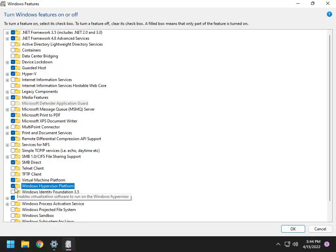Select Microsoft Message Queue (MSMQ) Server row
This screenshot has width=336, height=252.
click(x=58, y=109)
